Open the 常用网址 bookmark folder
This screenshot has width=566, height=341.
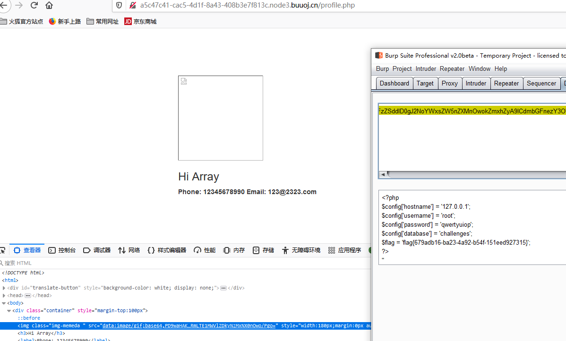click(103, 22)
